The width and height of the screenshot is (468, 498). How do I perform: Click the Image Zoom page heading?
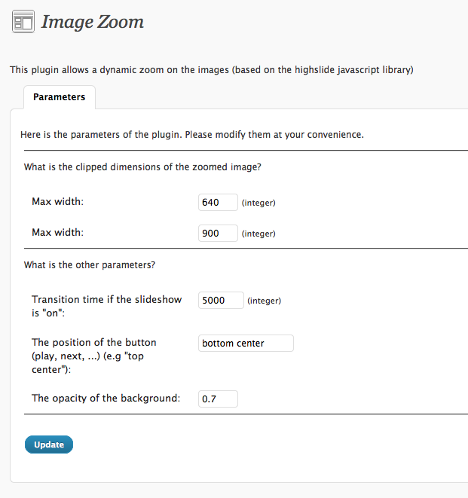(92, 22)
